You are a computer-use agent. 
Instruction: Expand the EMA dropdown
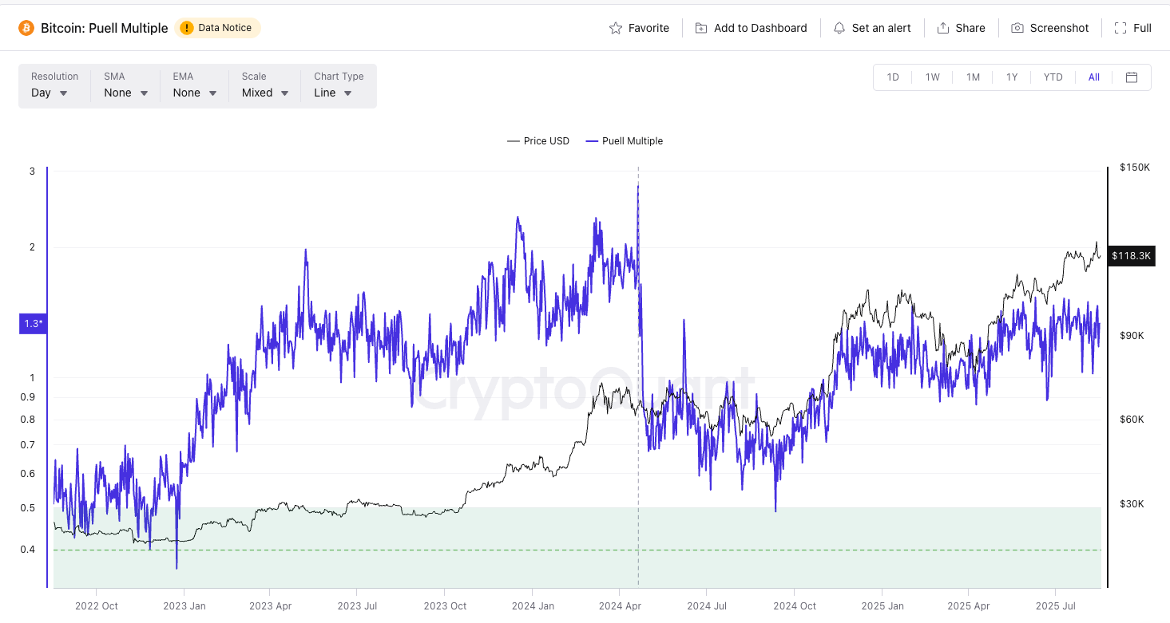pyautogui.click(x=195, y=85)
